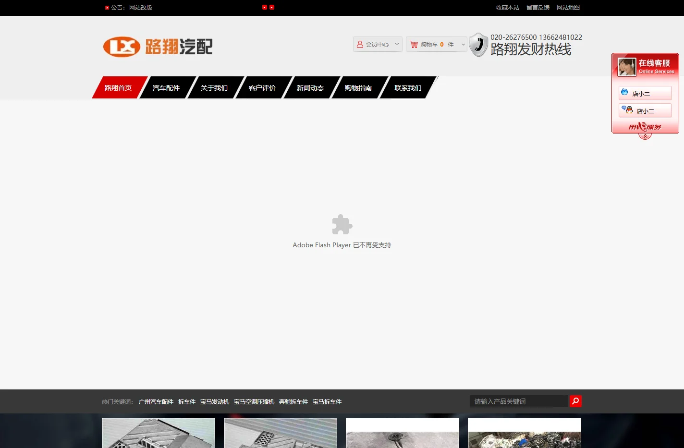Open the 客户评价 nav tab

262,87
